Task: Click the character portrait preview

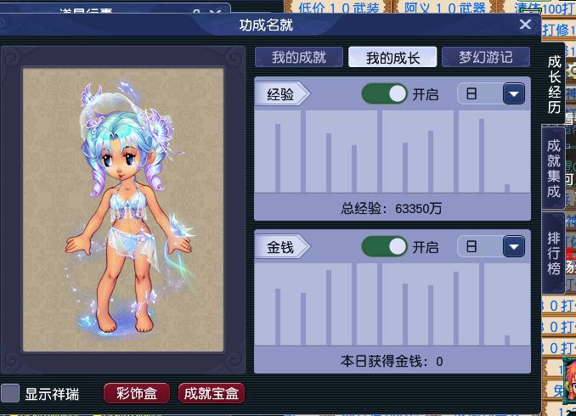Action: pyautogui.click(x=123, y=210)
